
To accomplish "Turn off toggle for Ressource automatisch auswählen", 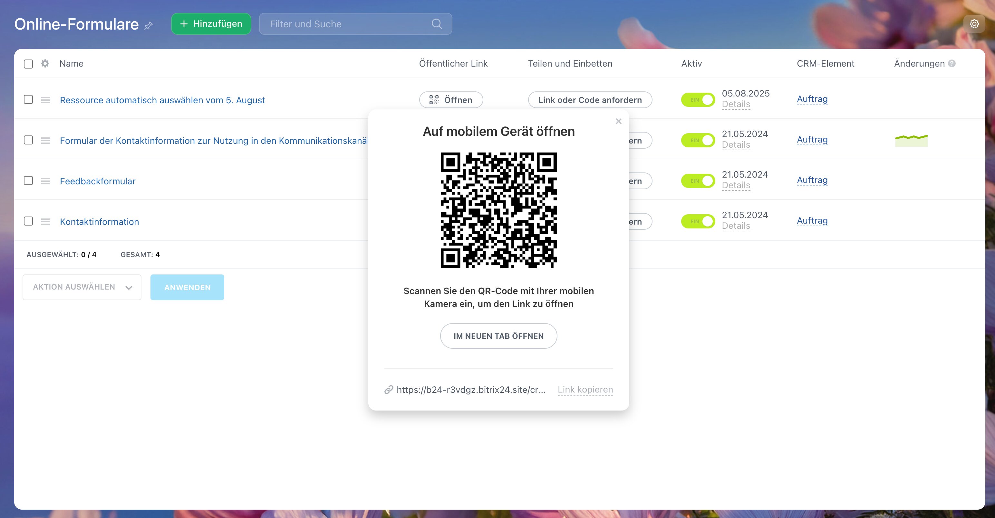I will pos(698,100).
